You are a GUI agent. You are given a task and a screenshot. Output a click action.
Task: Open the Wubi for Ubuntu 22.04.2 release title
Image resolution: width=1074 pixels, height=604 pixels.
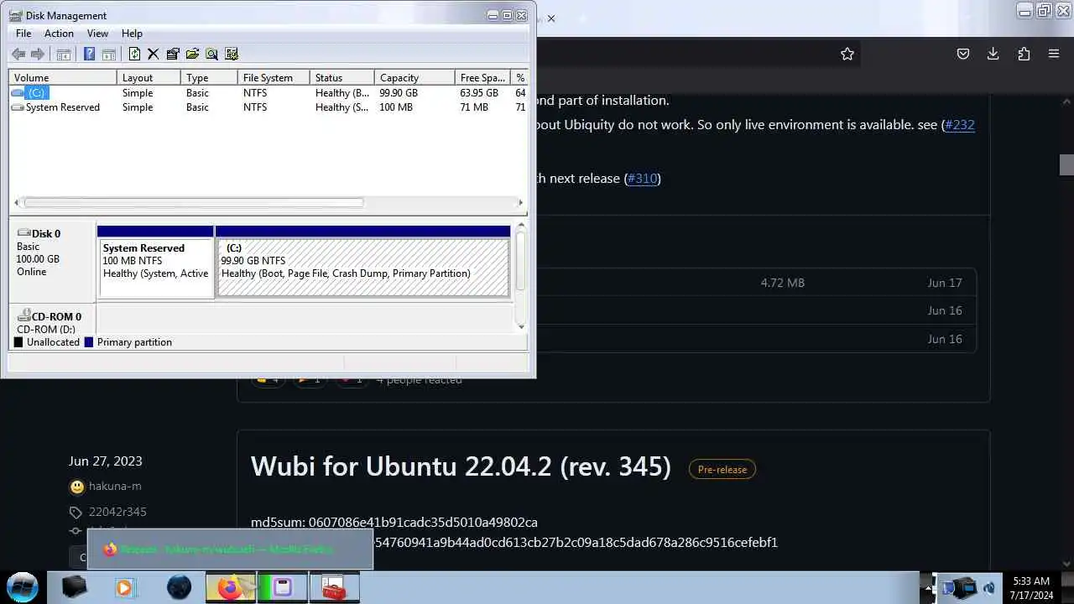(x=461, y=466)
